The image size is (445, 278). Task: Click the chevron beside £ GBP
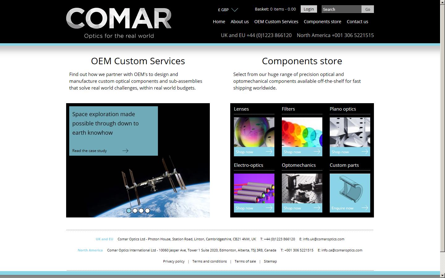[234, 10]
